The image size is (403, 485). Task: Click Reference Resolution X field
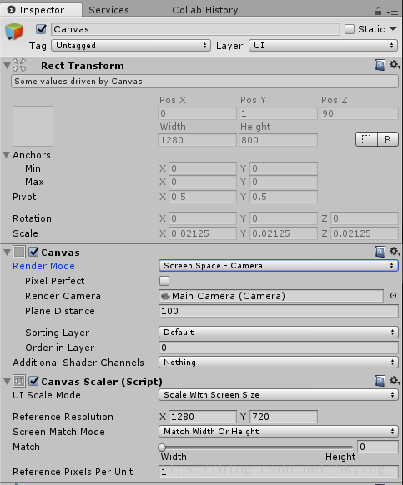(x=203, y=417)
